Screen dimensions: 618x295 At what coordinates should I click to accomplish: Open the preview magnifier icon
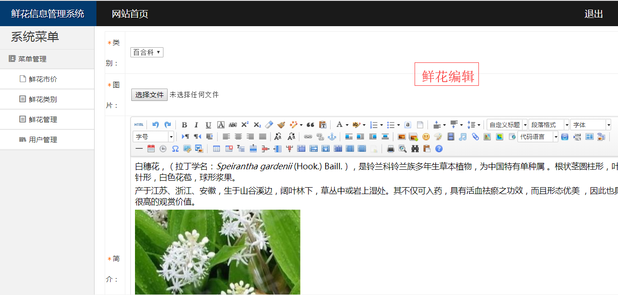(x=403, y=149)
